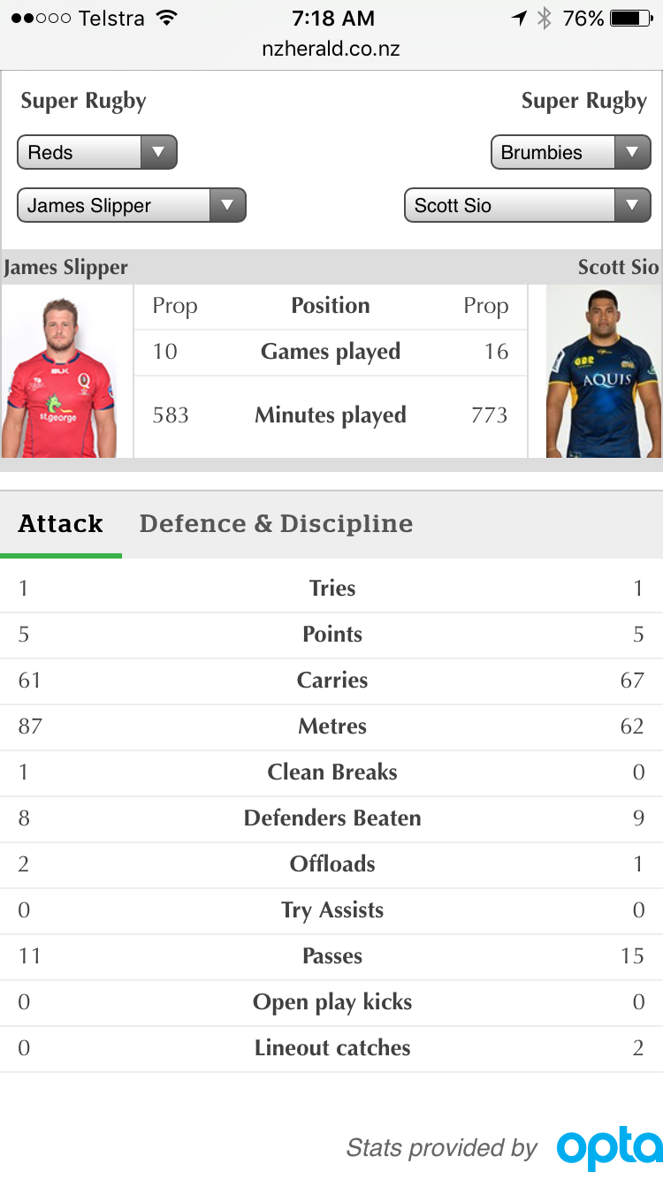Open the Reds team dropdown
The height and width of the screenshot is (1179, 663).
tap(97, 152)
